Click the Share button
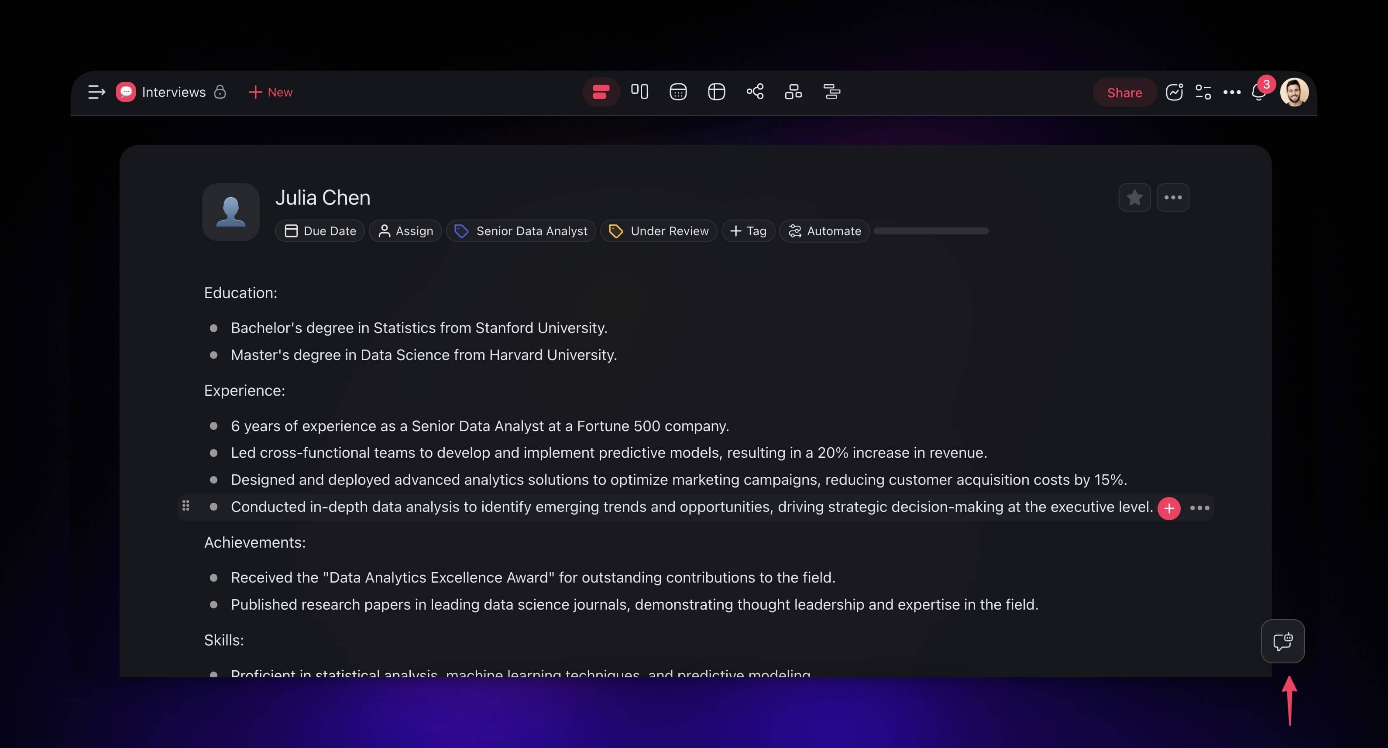Image resolution: width=1388 pixels, height=748 pixels. click(1124, 92)
